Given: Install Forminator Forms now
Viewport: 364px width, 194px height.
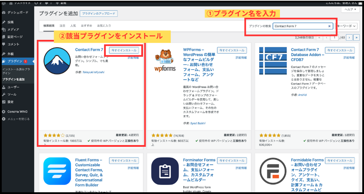Looking at the screenshot, I should [x=232, y=161].
